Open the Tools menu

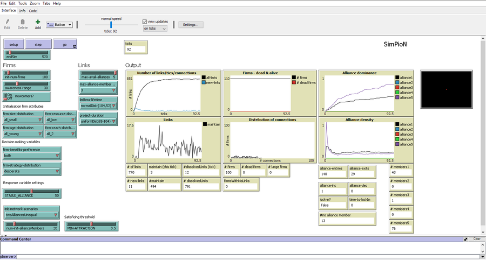pos(22,3)
